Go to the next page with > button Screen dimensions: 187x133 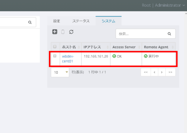162,72
